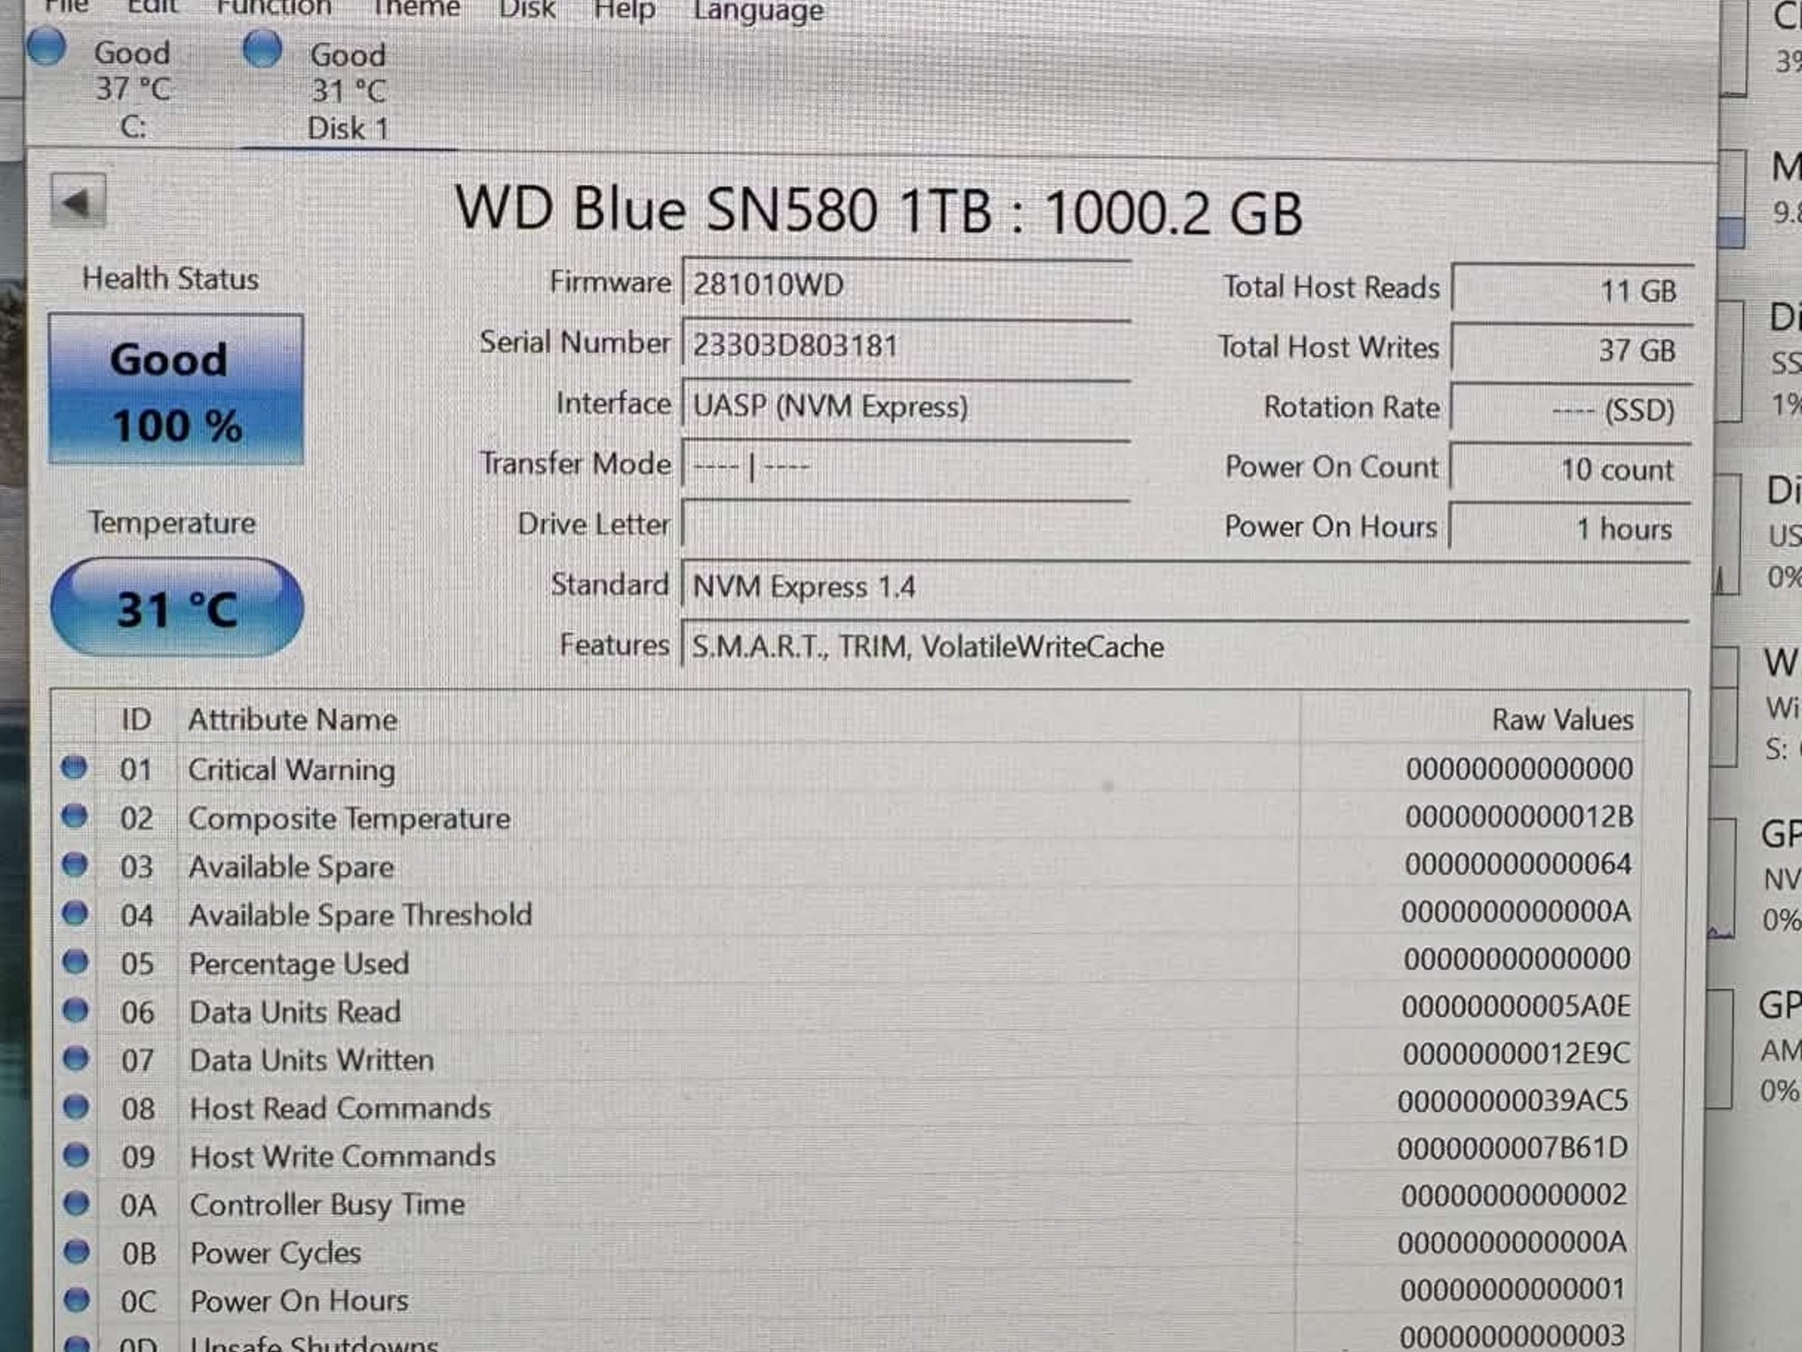
Task: Select the Percentage Used attribute name
Action: (x=299, y=964)
